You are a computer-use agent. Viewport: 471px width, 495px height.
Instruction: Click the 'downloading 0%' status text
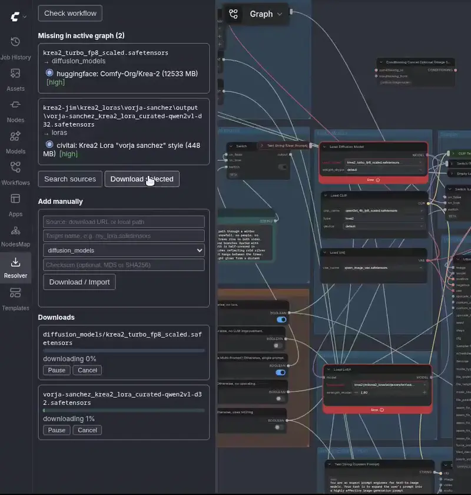(69, 359)
